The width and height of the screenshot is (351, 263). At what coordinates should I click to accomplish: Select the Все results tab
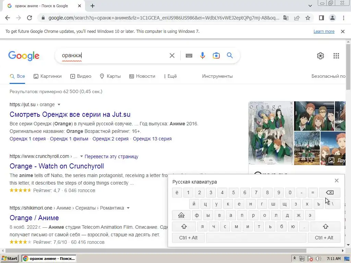pyautogui.click(x=17, y=76)
